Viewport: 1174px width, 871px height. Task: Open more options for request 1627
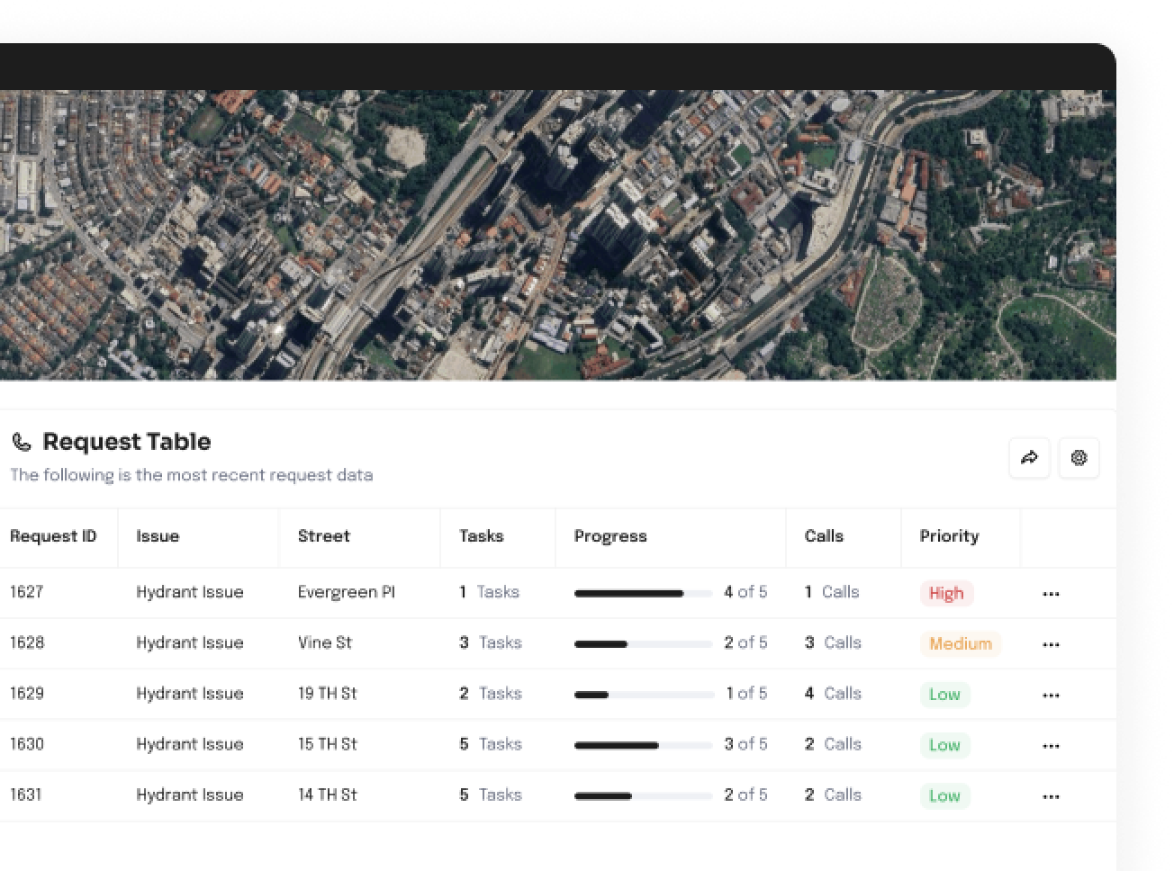1051,594
